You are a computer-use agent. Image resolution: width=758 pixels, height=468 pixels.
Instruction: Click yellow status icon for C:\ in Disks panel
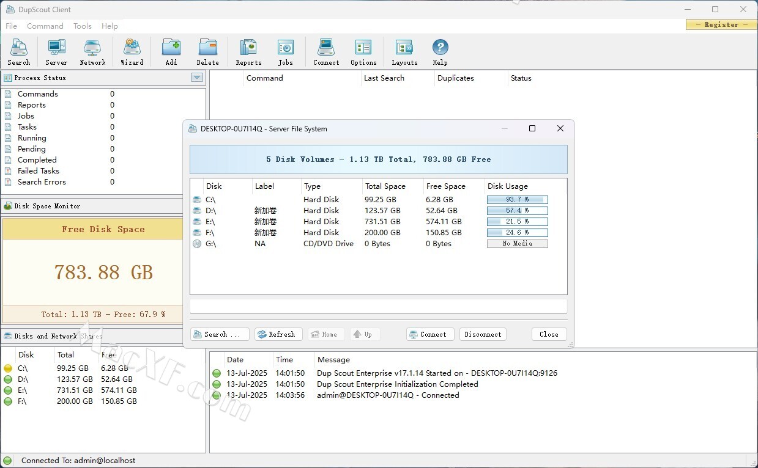(x=8, y=368)
